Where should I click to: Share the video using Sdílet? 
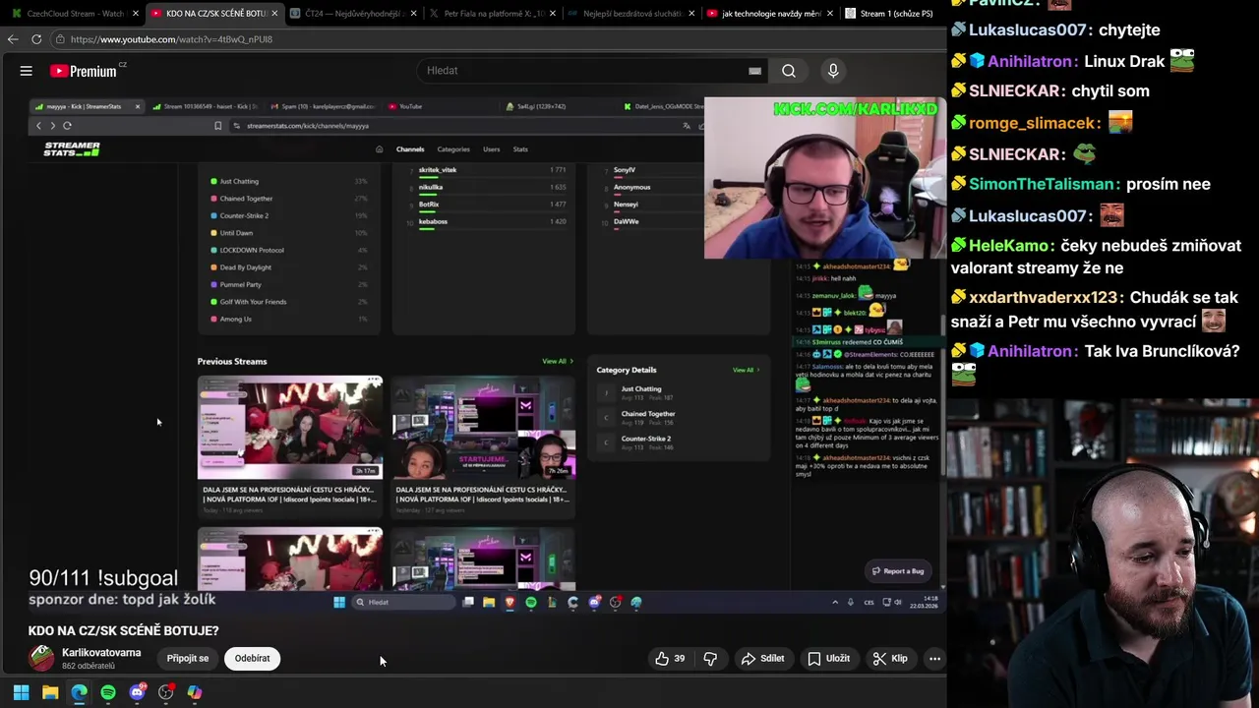tap(763, 659)
